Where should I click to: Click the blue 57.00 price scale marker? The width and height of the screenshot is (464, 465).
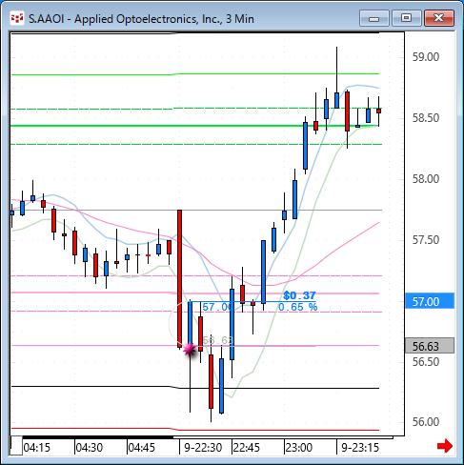tap(430, 301)
